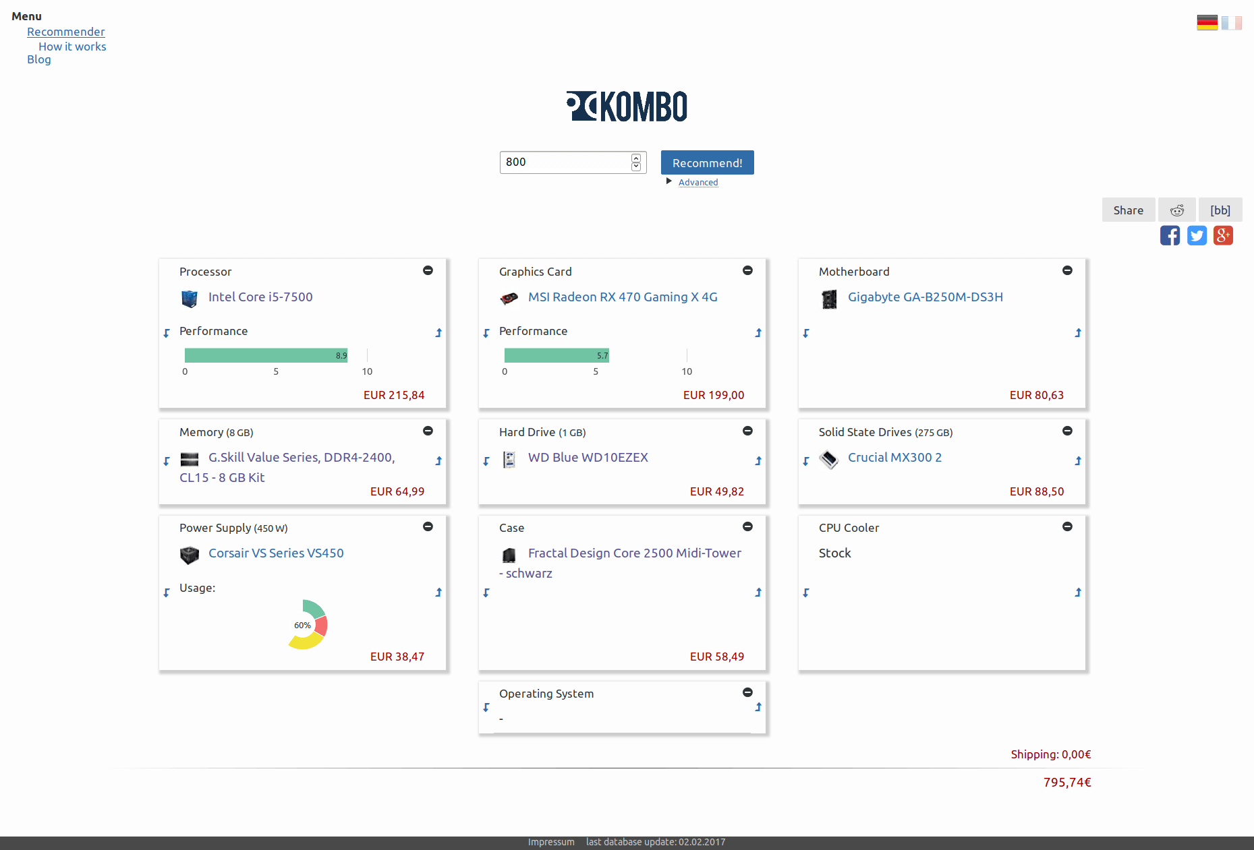Viewport: 1254px width, 850px height.
Task: Open How it works menu link
Action: point(72,47)
